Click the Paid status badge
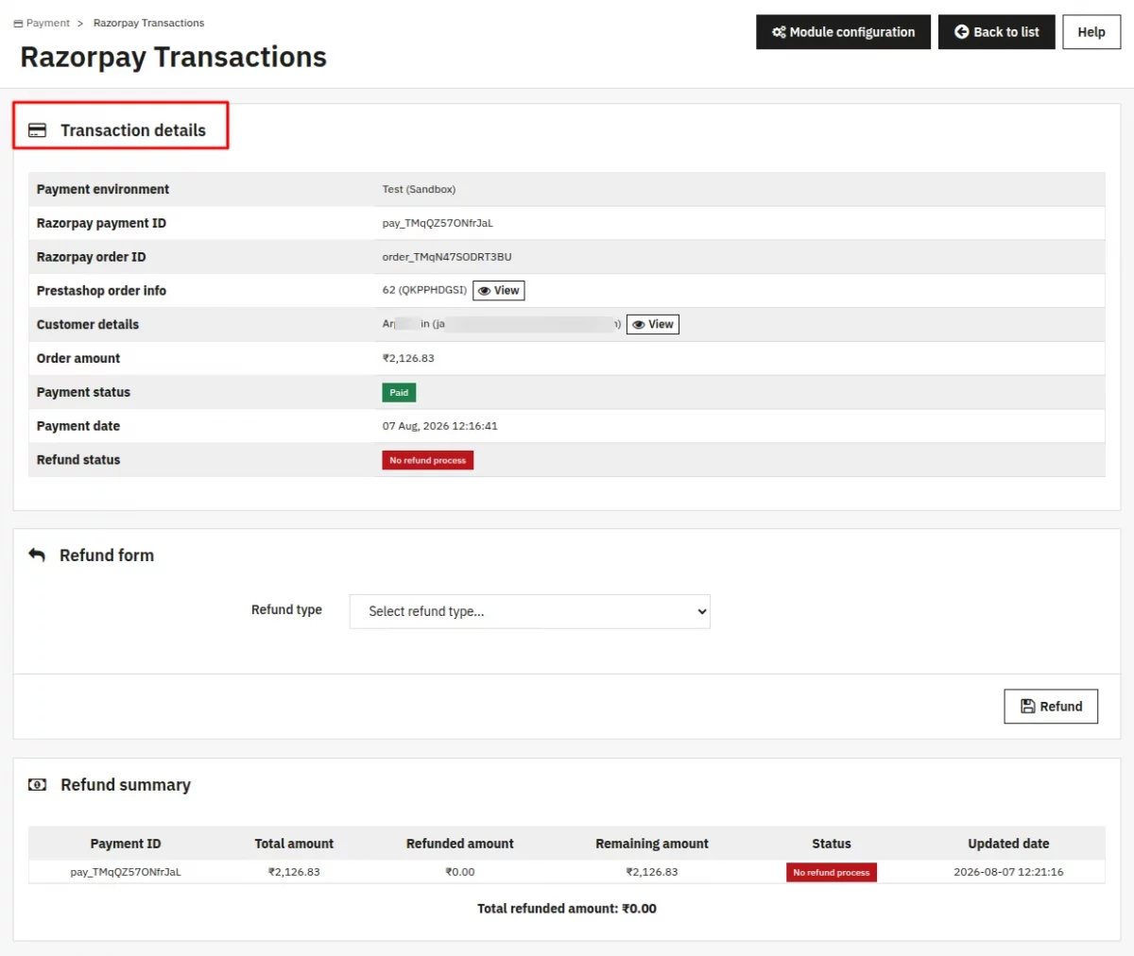Viewport: 1134px width, 956px height. pos(399,393)
